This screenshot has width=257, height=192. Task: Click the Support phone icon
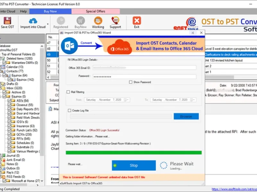tap(115, 20)
